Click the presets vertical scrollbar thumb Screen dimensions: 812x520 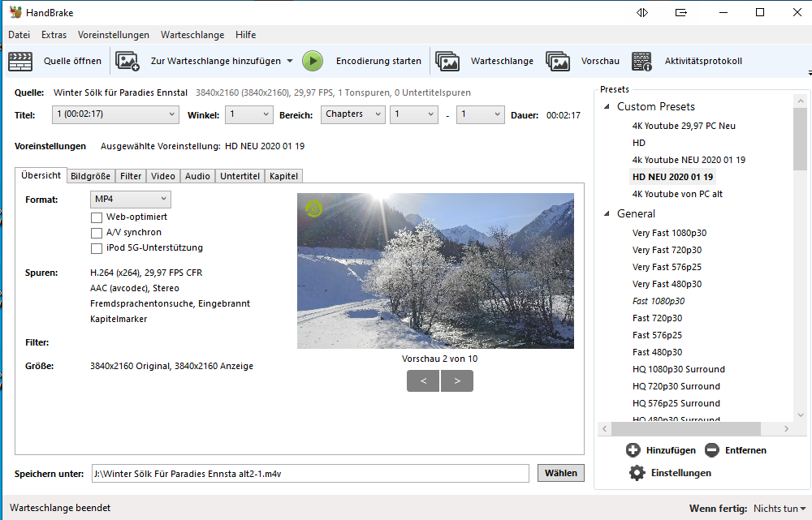[800, 140]
